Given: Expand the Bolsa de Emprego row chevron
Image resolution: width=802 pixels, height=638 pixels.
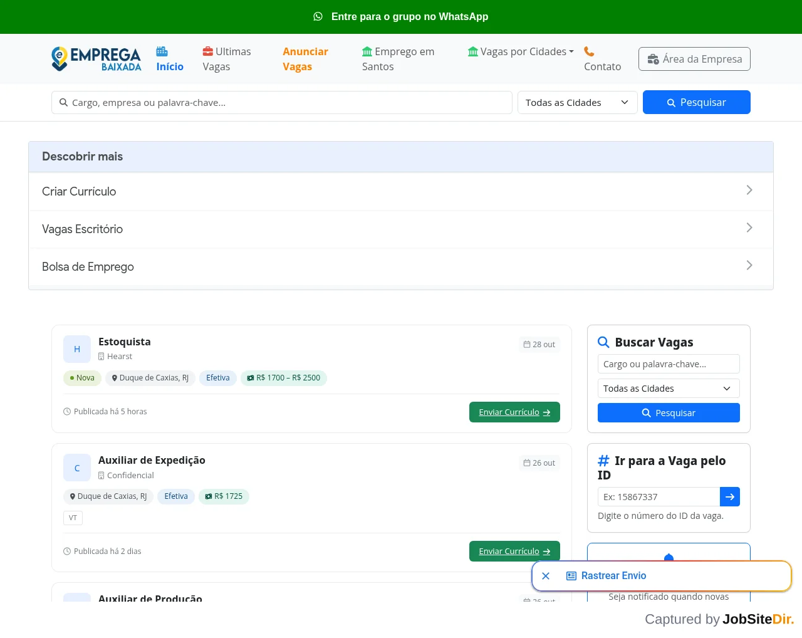Looking at the screenshot, I should [x=749, y=265].
